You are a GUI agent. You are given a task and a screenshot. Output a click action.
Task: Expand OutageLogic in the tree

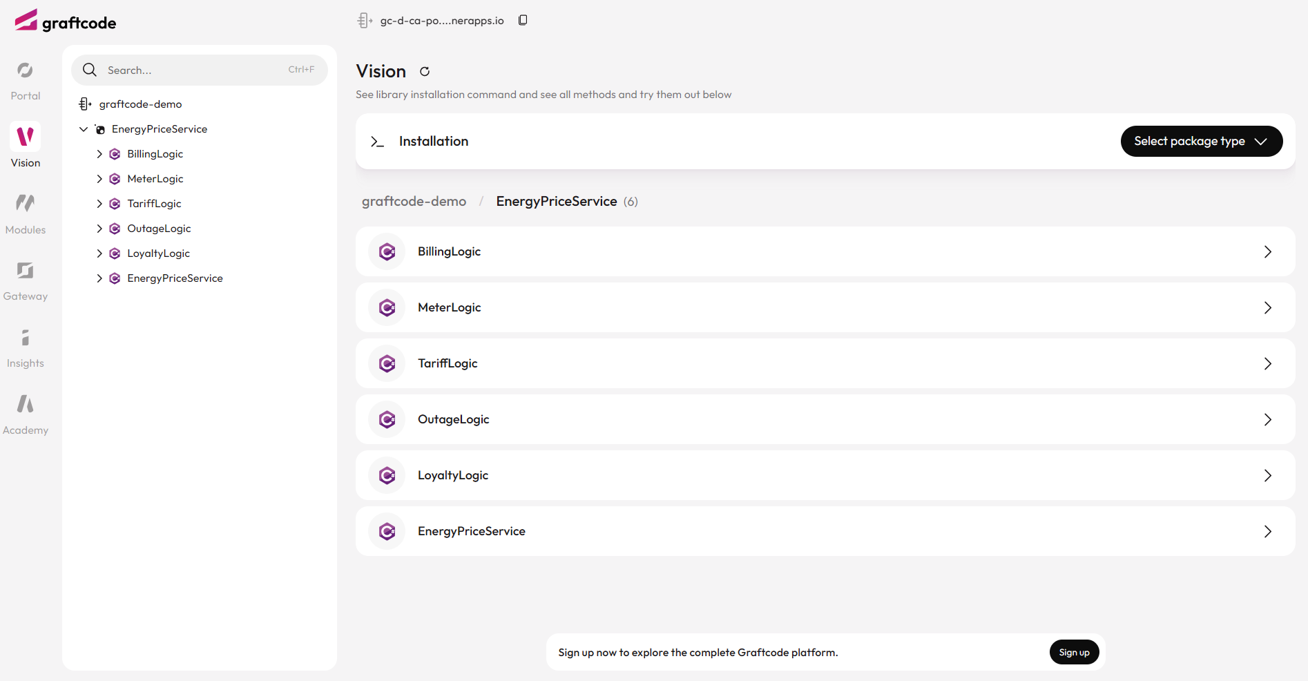99,229
